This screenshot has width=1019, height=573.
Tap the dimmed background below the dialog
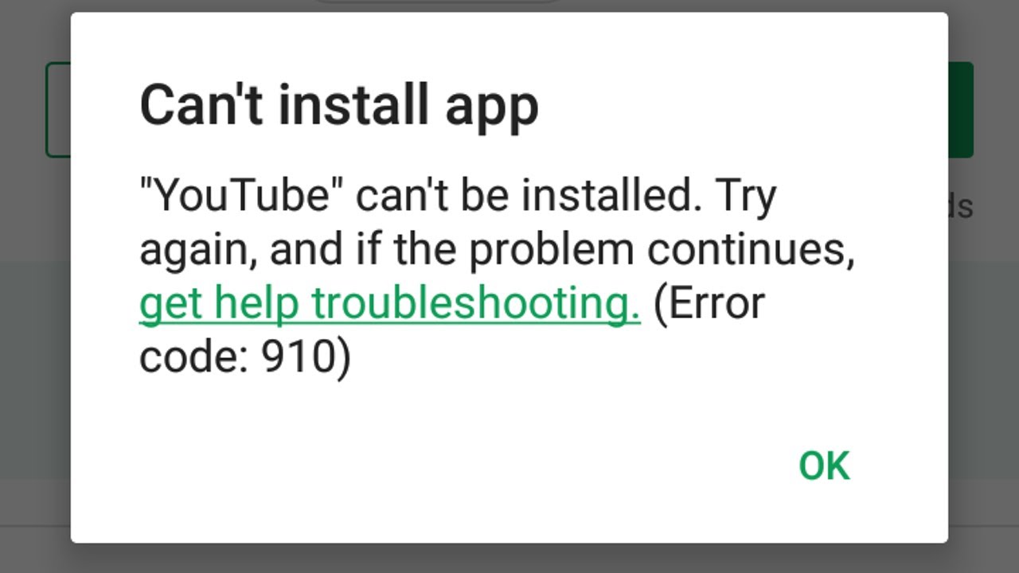509,558
